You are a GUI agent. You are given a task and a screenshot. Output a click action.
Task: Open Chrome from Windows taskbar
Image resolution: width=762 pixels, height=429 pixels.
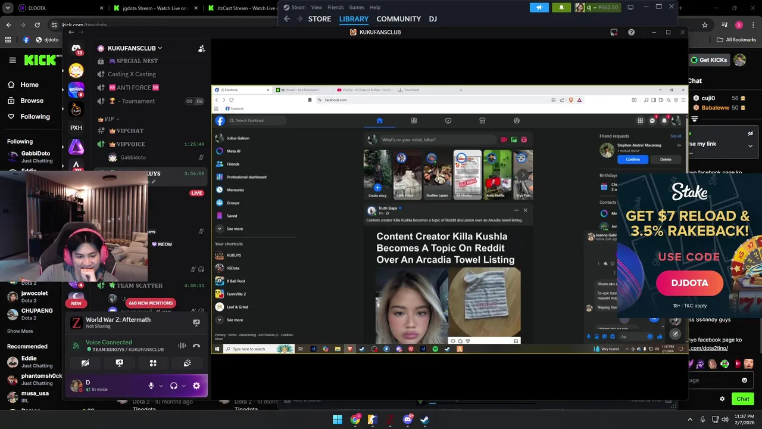[x=355, y=419]
